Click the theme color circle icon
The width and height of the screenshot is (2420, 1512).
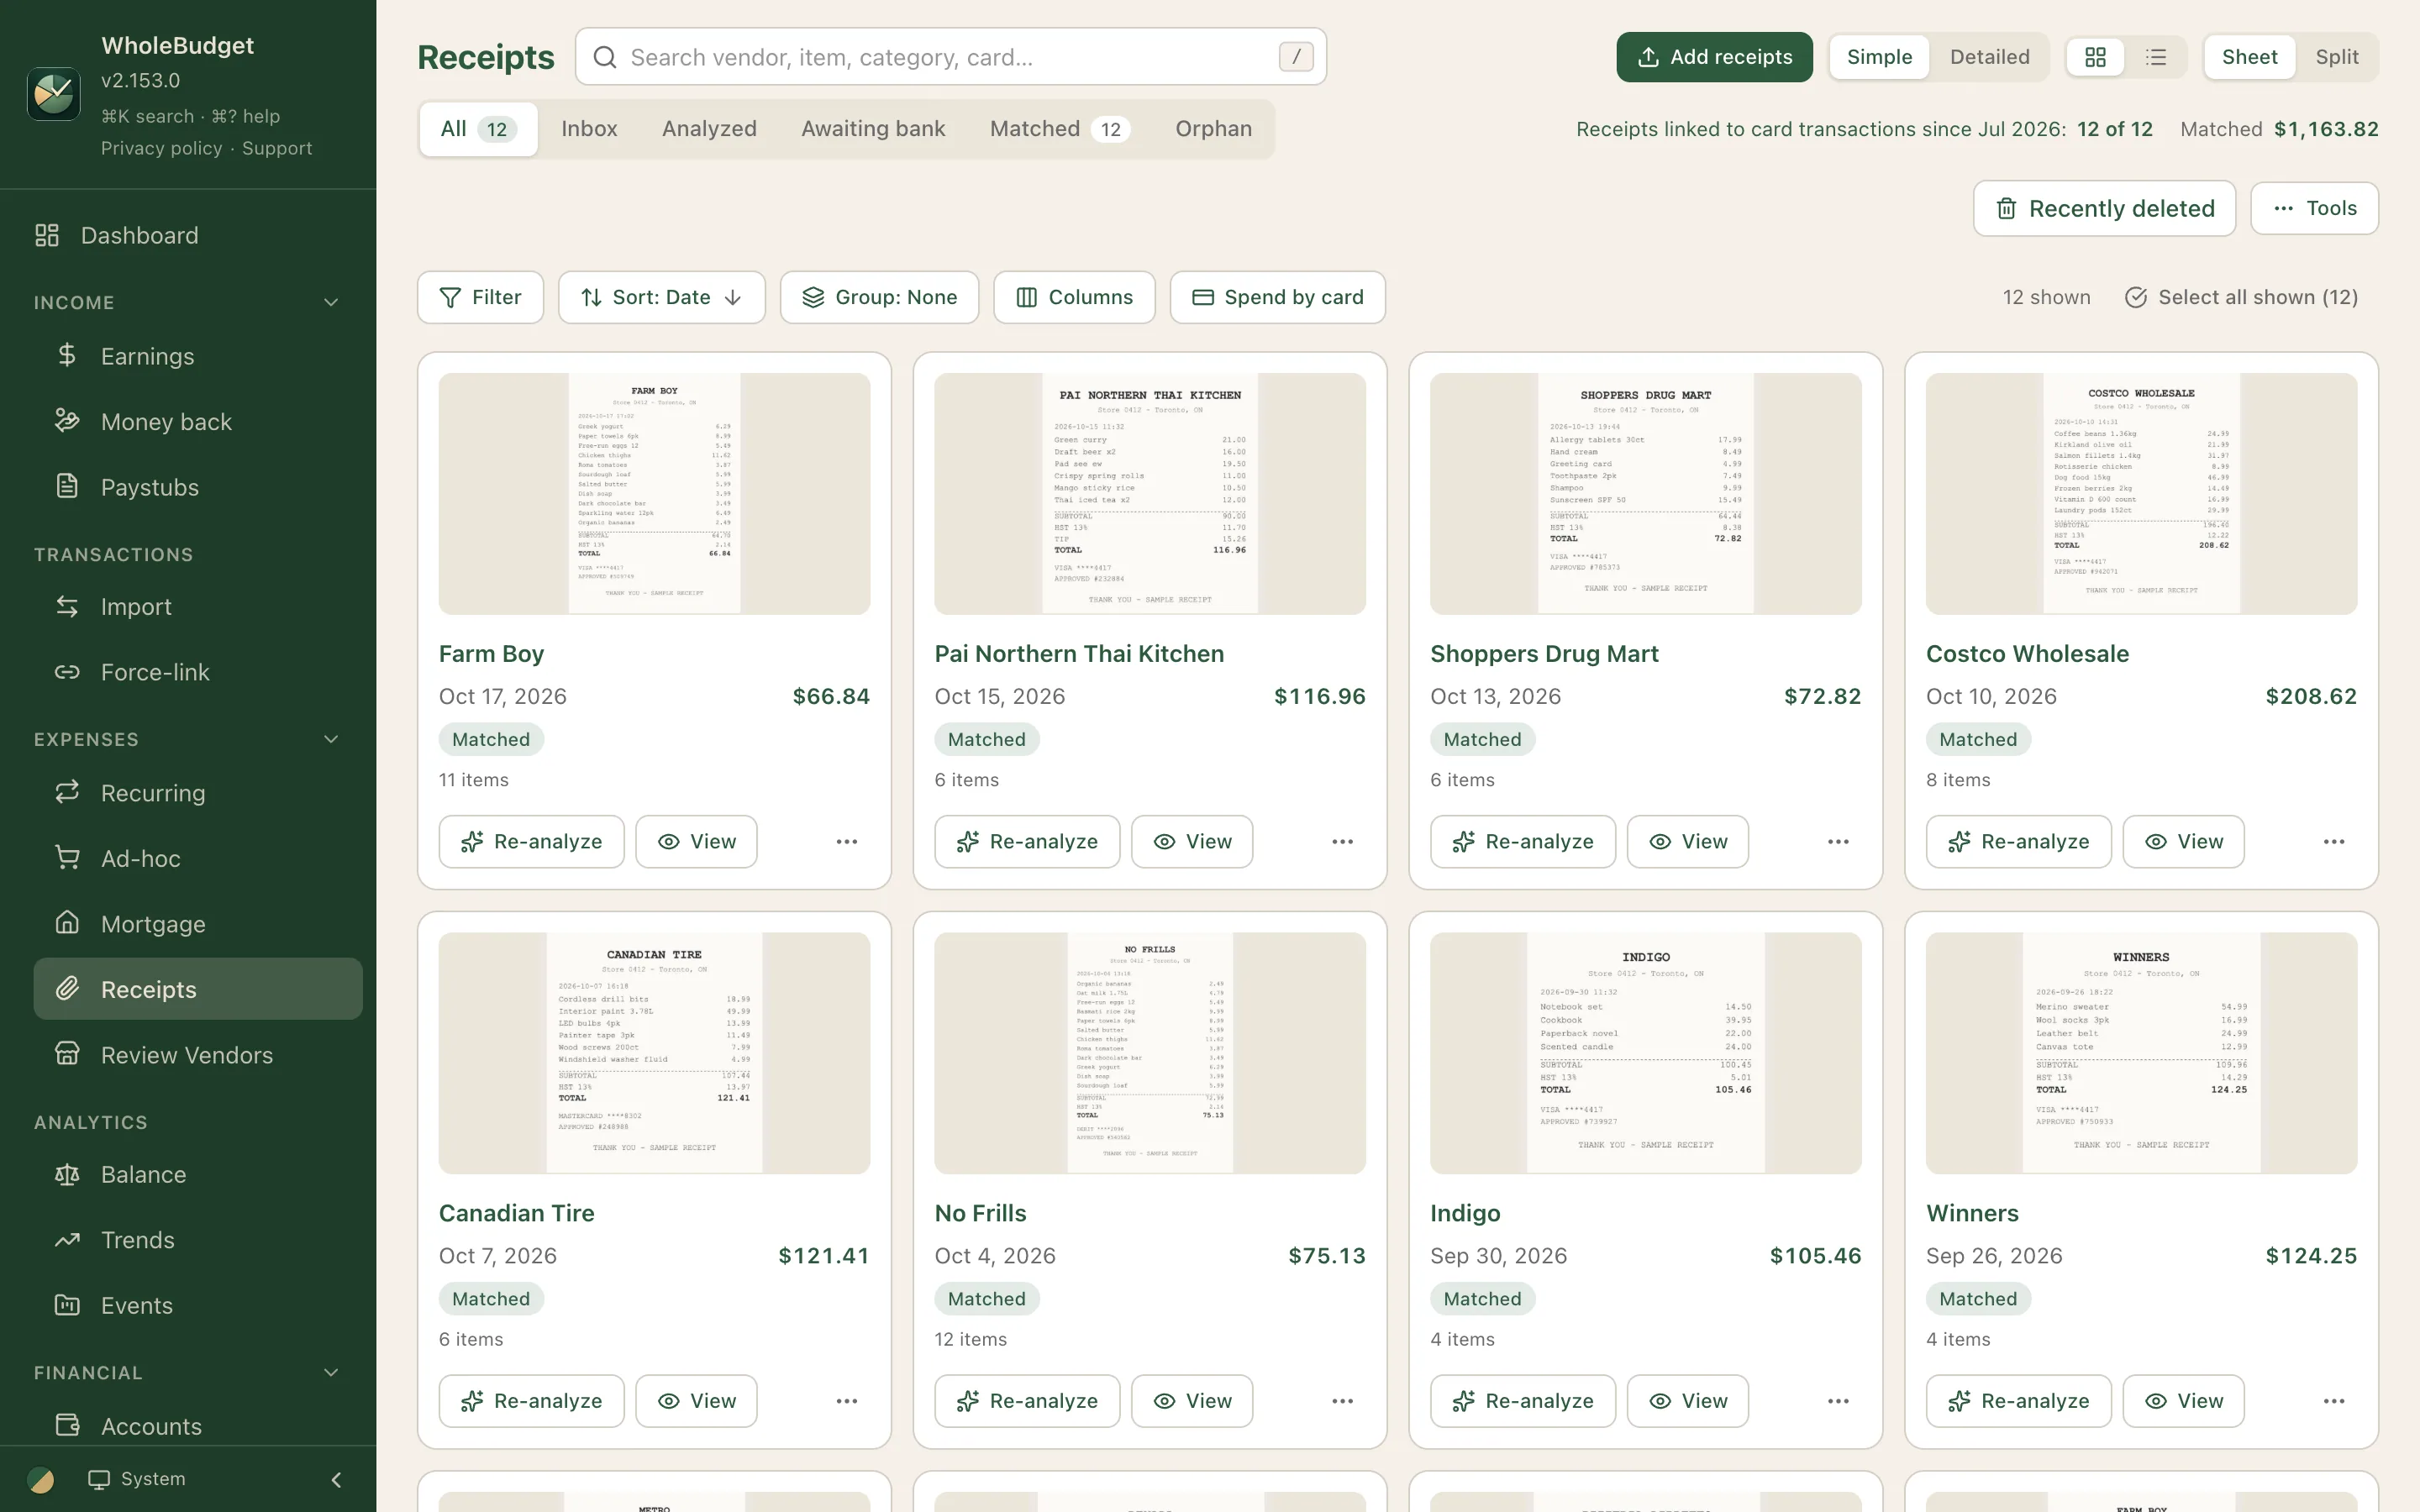pyautogui.click(x=41, y=1479)
